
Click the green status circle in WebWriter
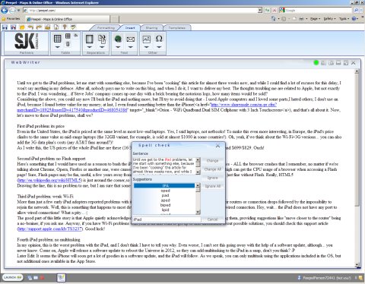tap(316, 62)
